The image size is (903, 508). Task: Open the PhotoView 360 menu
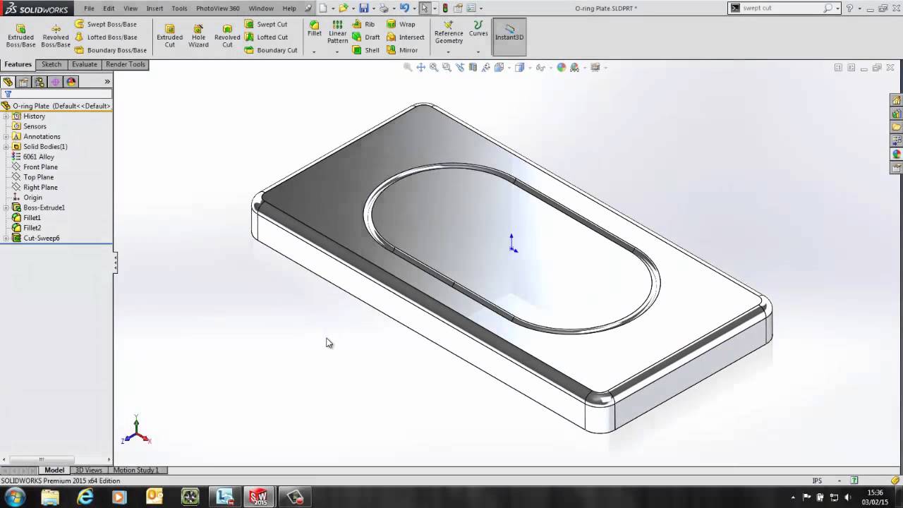coord(218,8)
